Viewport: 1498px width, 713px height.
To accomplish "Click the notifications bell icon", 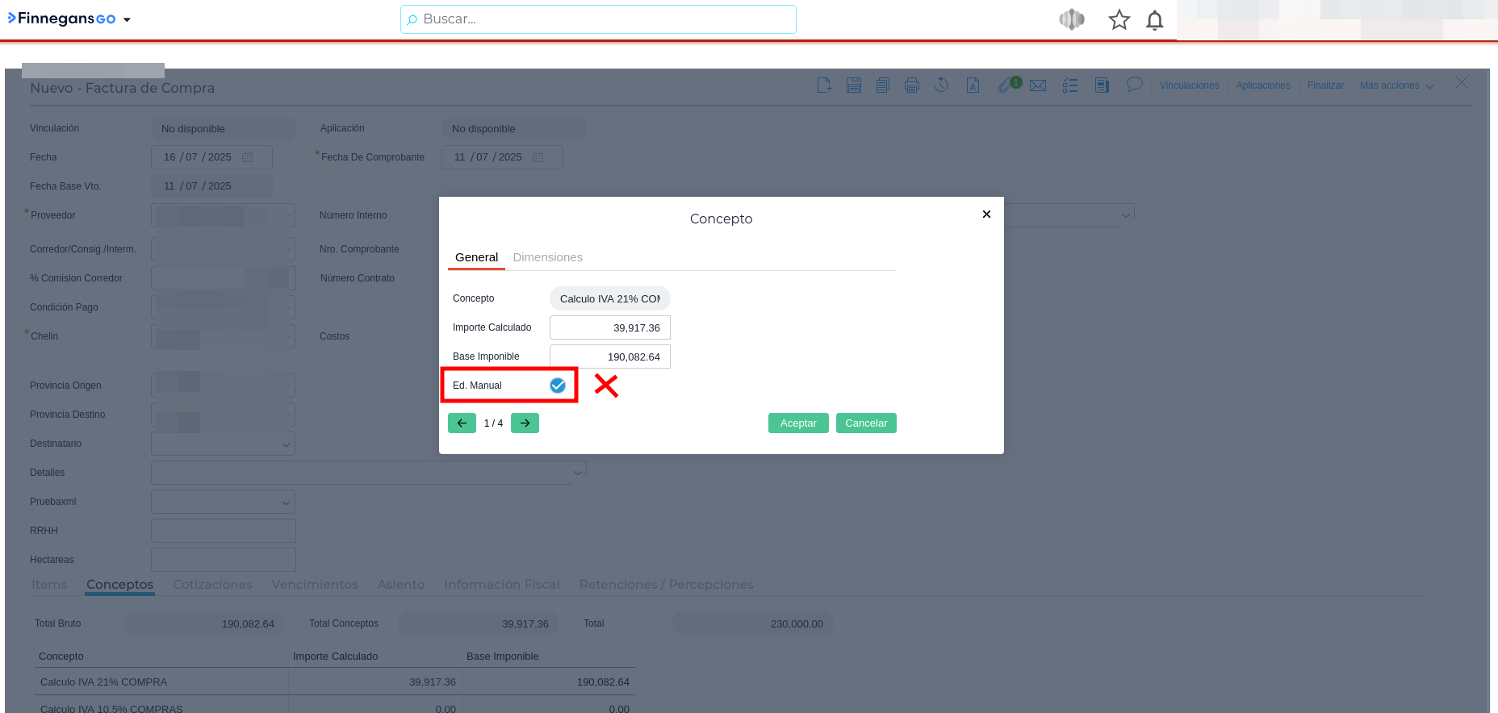I will [x=1155, y=20].
